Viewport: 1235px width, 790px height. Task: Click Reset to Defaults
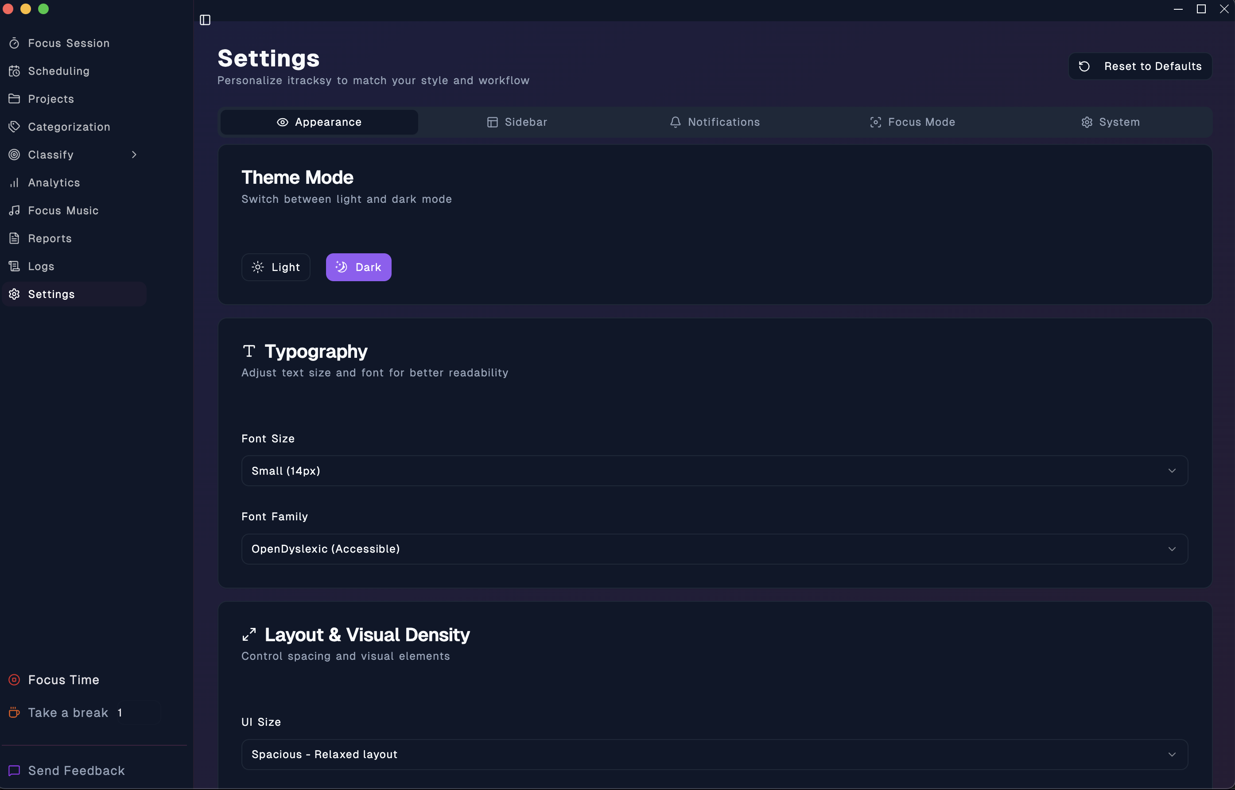[1140, 66]
